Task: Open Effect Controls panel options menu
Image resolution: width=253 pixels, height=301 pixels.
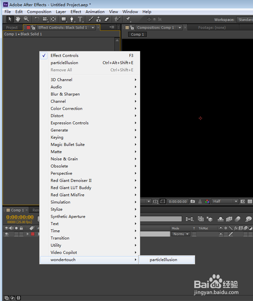Action: click(x=112, y=27)
